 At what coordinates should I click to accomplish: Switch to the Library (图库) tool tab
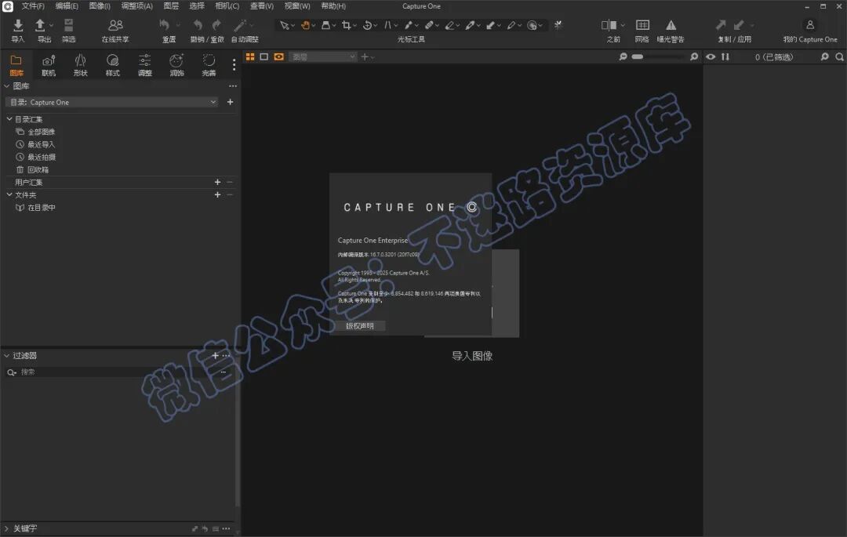coord(16,65)
